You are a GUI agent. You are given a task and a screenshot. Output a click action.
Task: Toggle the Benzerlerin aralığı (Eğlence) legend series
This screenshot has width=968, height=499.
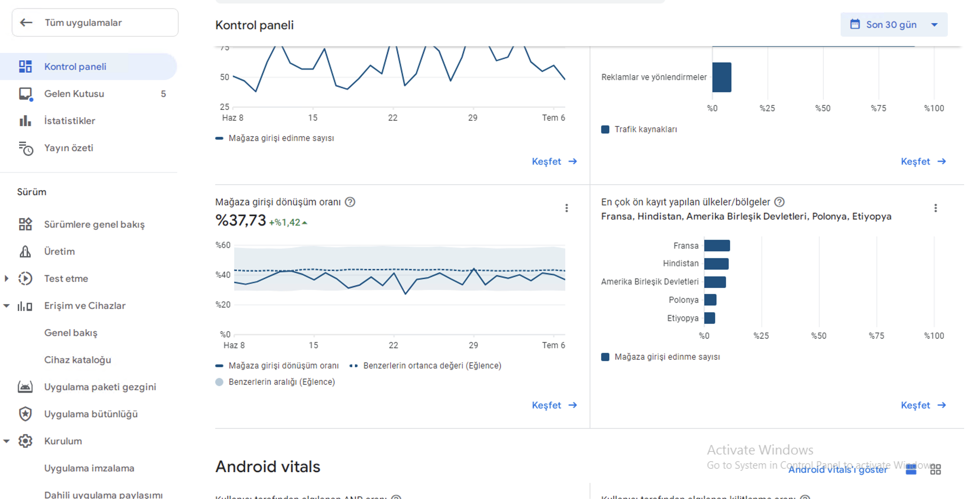point(276,381)
